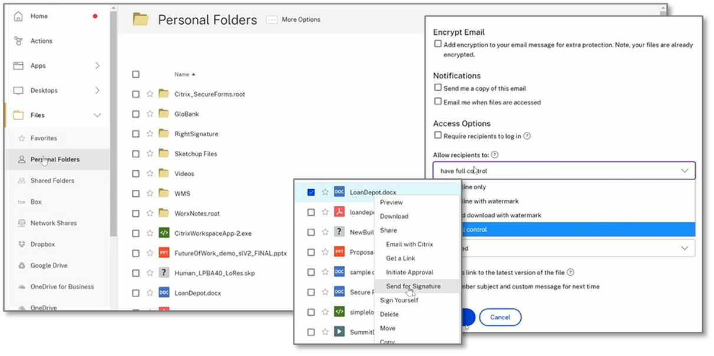Open Personal Folders in the sidebar
This screenshot has width=714, height=356.
click(x=55, y=159)
